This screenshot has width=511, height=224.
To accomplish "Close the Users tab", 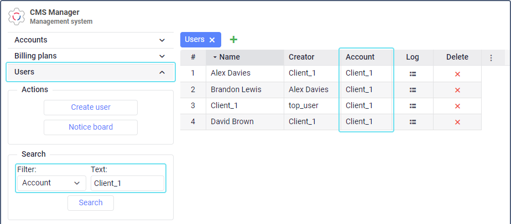I will pyautogui.click(x=212, y=40).
